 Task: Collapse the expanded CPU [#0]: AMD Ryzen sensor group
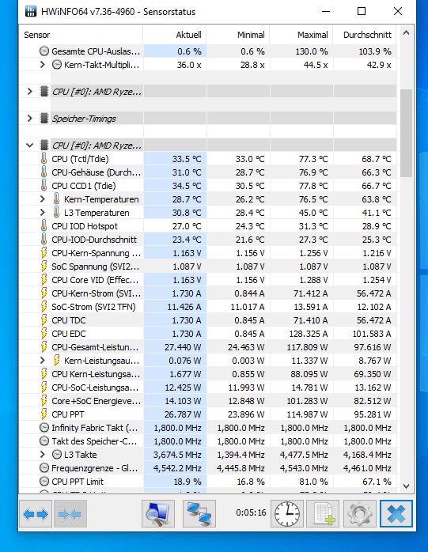[30, 146]
